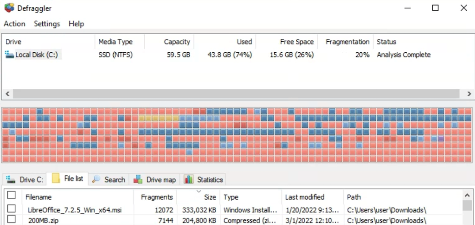Open the Settings menu
Screen dimensions: 475x225
point(47,24)
